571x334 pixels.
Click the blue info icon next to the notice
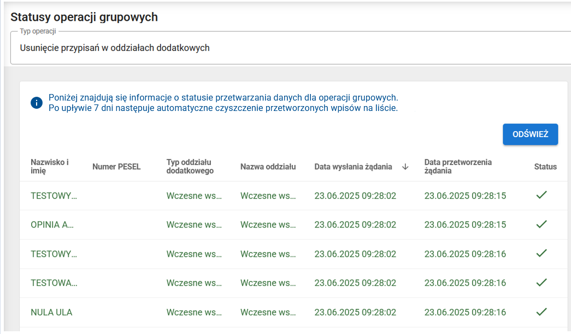pyautogui.click(x=36, y=102)
